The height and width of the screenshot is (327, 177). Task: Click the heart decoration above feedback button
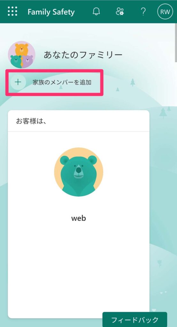coord(154,310)
